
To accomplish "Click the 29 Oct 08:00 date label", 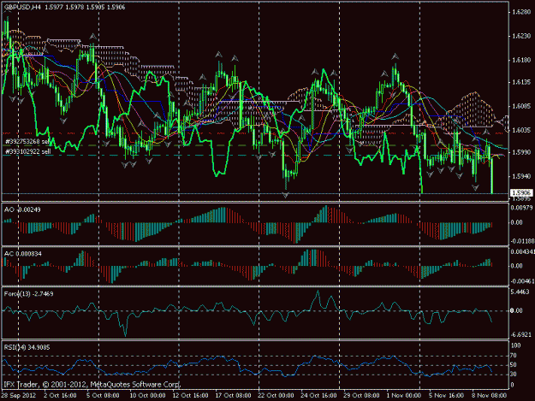I will click(361, 396).
